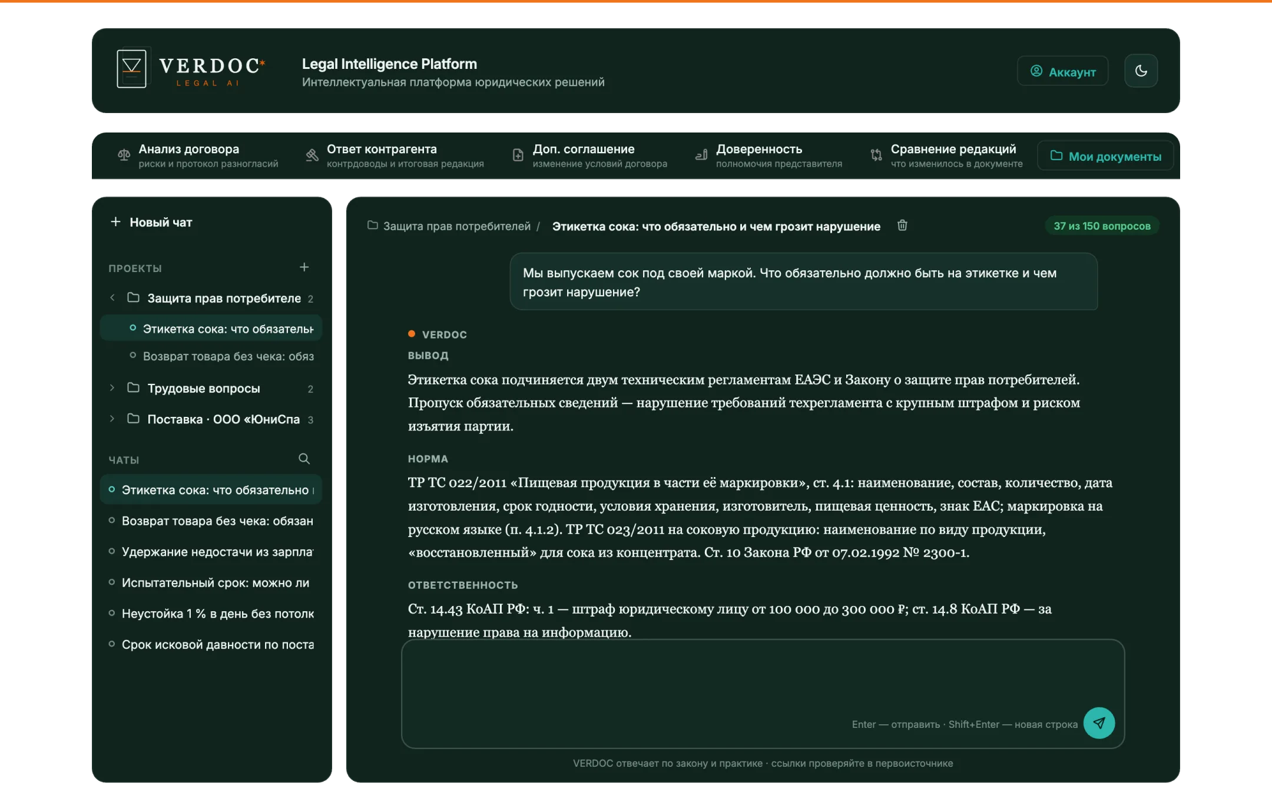Image resolution: width=1272 pixels, height=795 pixels.
Task: Open chat Удержание недостачи из зарплаты
Action: click(212, 551)
